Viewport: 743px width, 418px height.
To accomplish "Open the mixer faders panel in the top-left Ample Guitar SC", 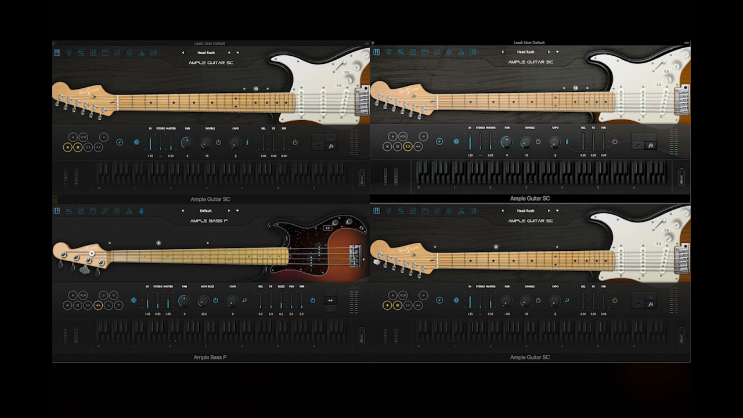I will click(x=117, y=52).
